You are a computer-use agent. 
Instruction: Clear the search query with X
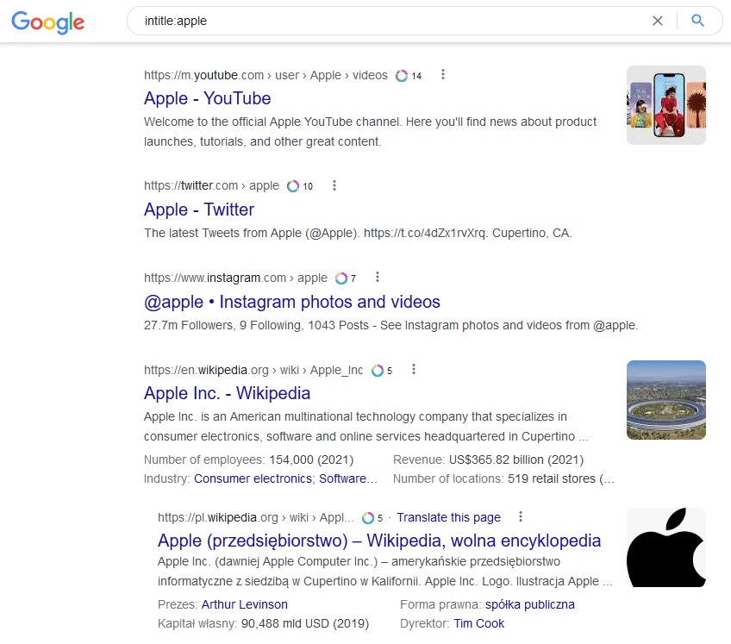click(658, 21)
